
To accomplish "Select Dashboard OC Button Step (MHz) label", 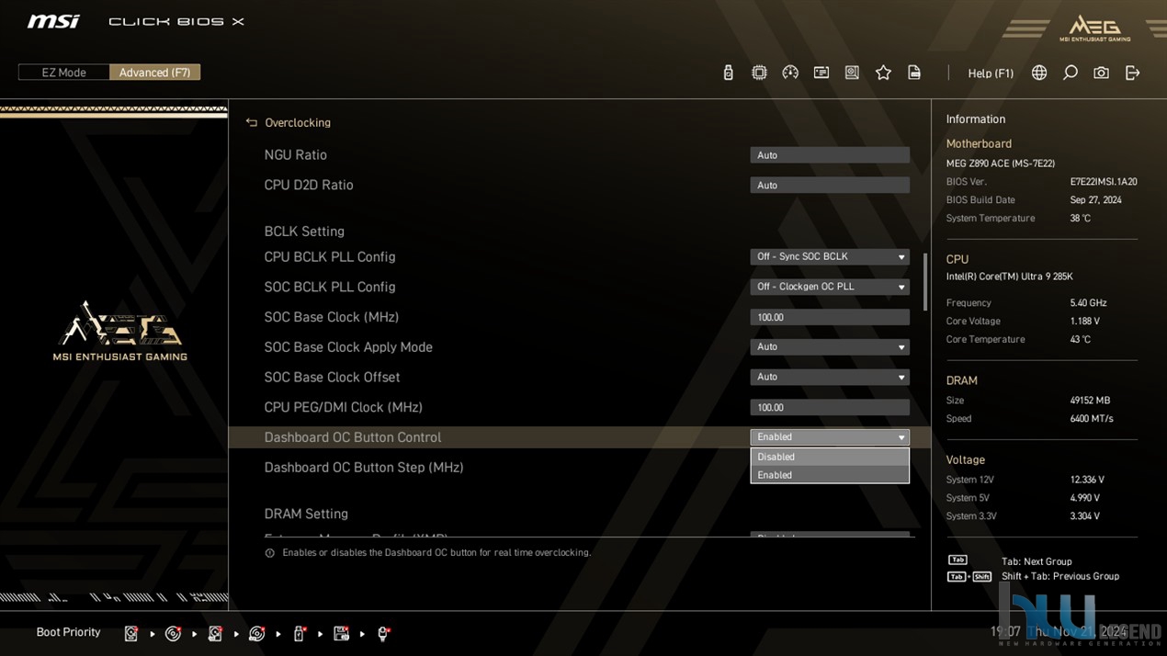I will click(364, 468).
